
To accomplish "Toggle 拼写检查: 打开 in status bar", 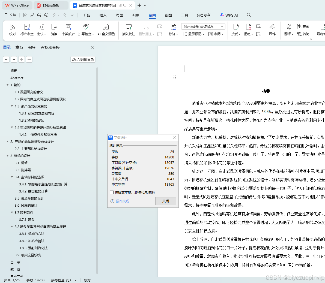I will [x=64, y=280].
